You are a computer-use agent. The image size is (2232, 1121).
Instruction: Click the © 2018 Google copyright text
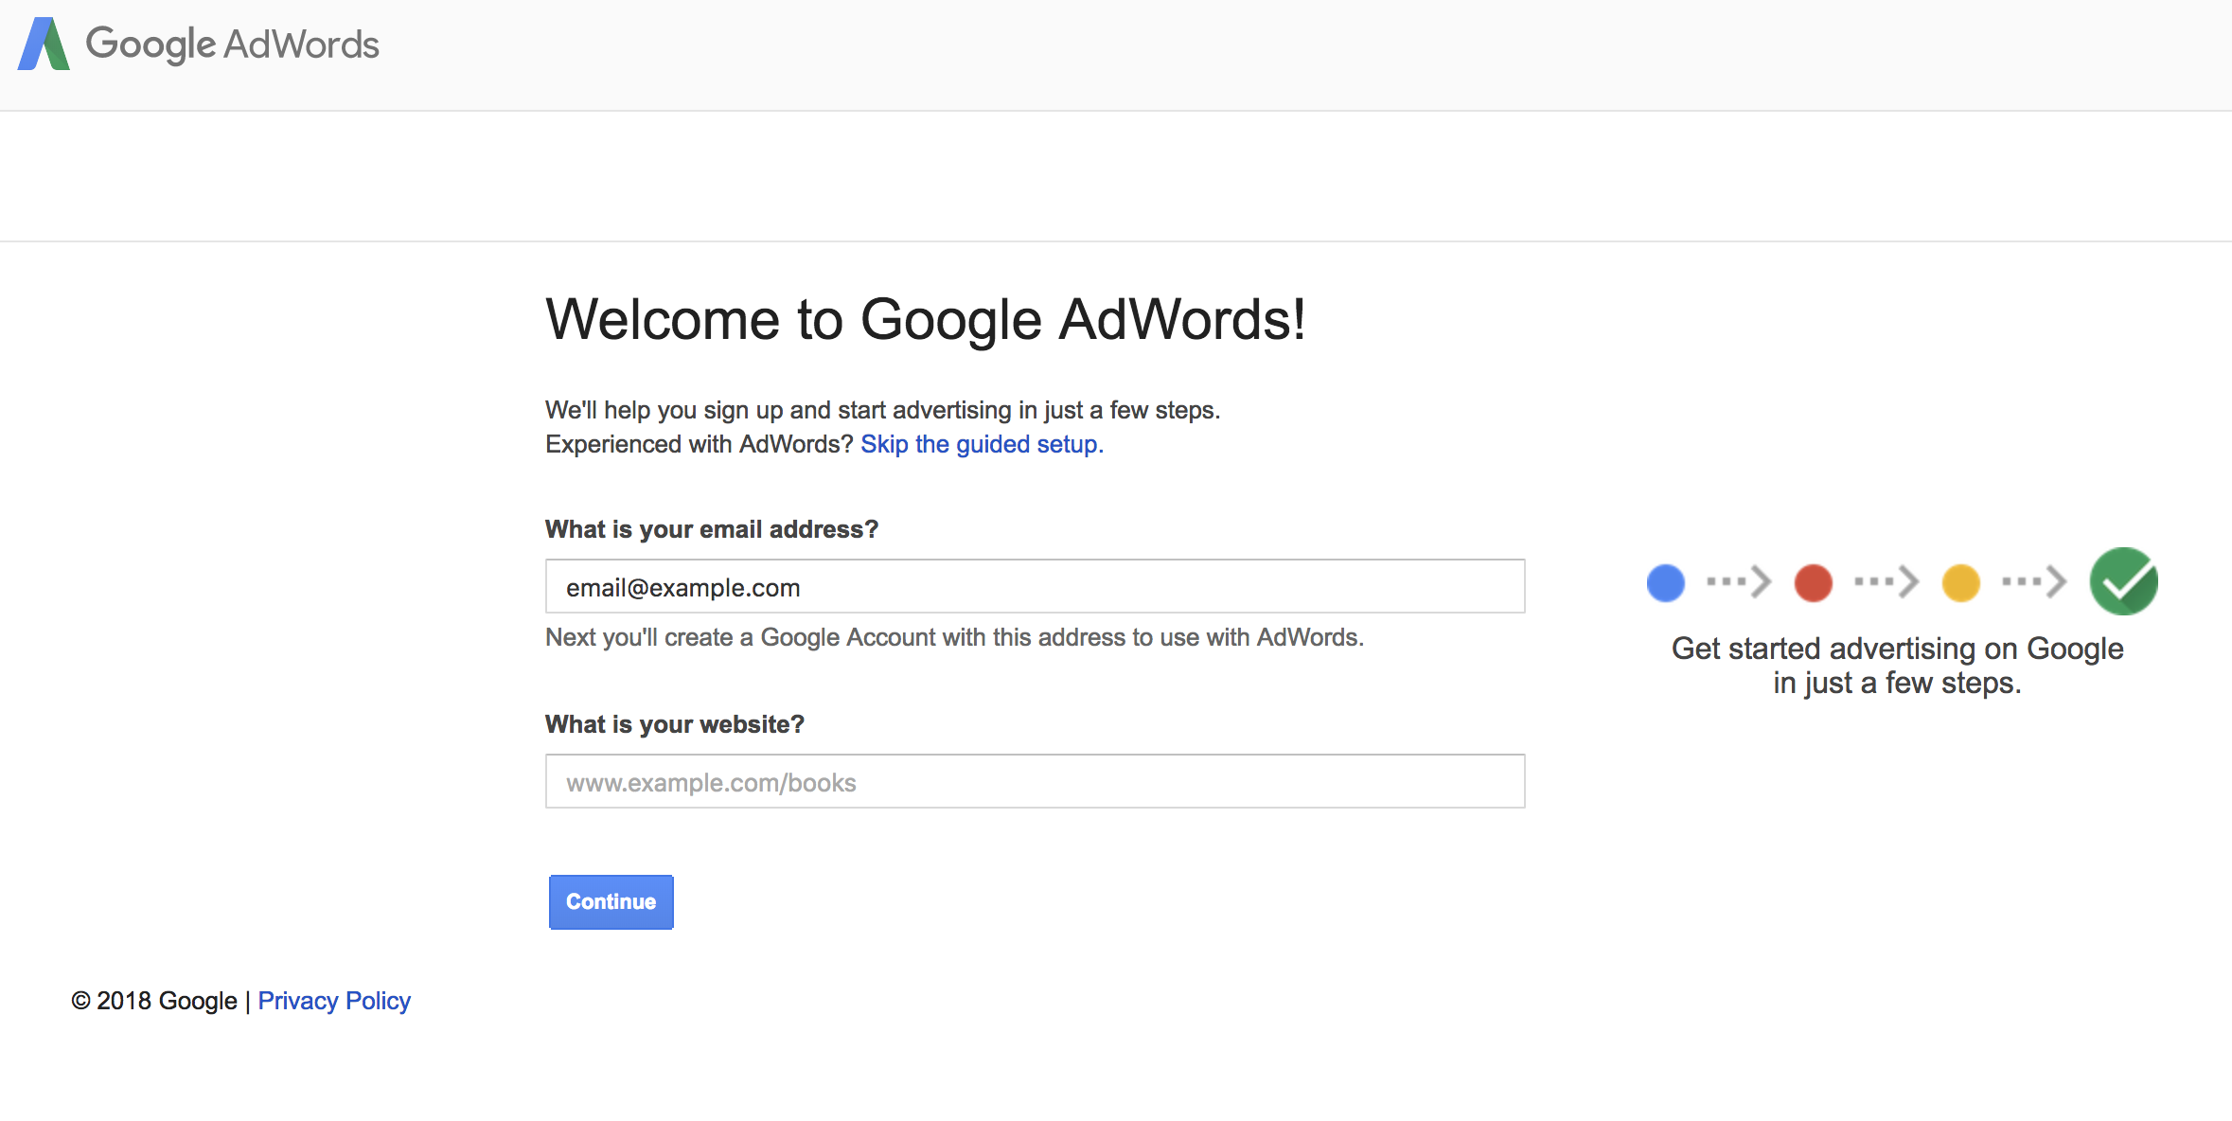[154, 1001]
